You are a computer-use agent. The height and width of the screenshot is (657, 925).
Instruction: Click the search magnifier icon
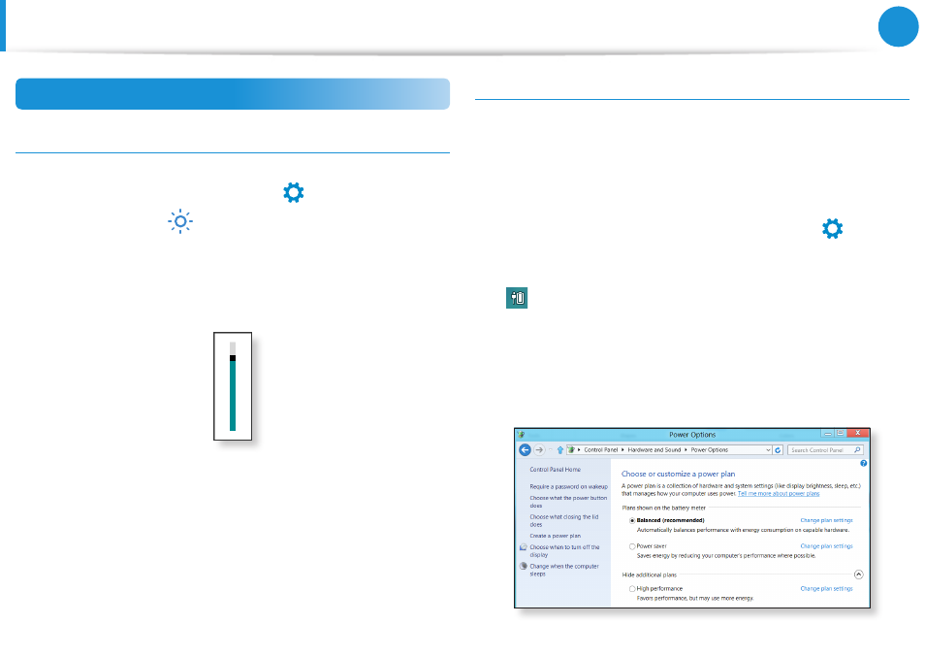[x=857, y=449]
